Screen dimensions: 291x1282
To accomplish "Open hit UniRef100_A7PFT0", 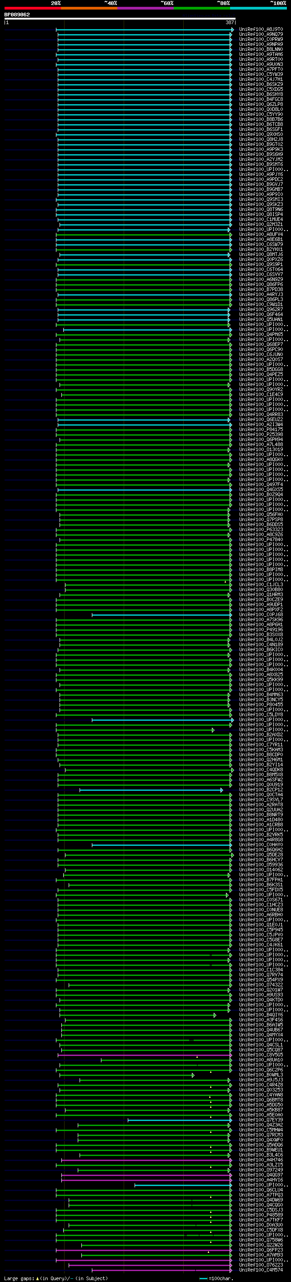I will point(261,69).
